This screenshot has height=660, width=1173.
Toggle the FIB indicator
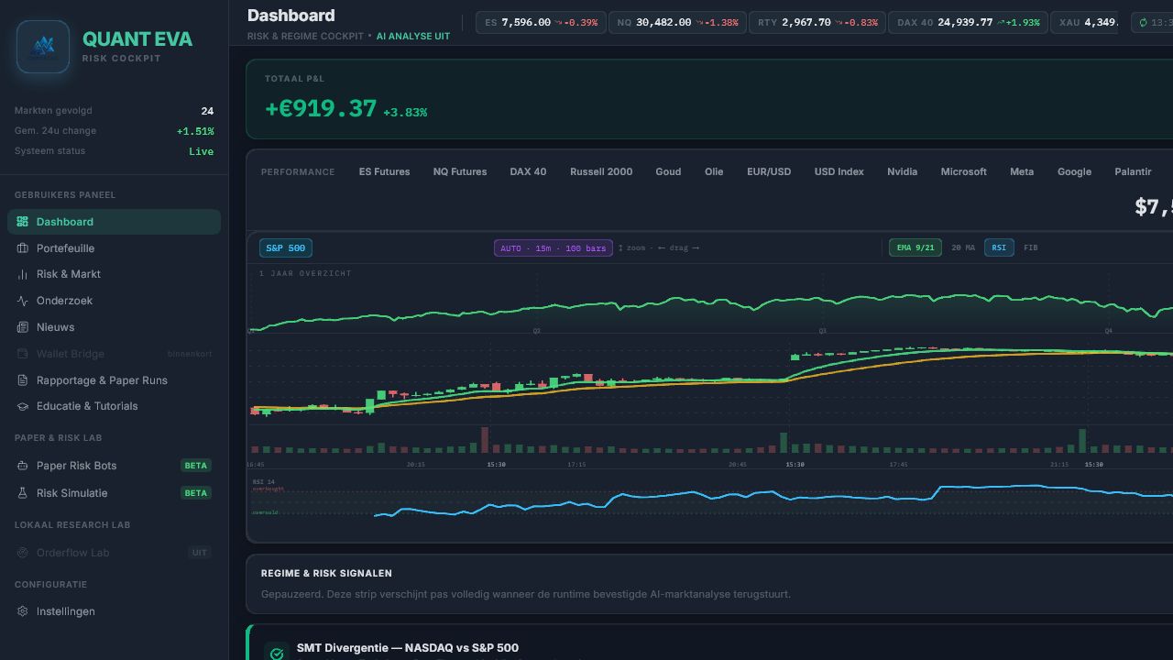tap(1031, 247)
